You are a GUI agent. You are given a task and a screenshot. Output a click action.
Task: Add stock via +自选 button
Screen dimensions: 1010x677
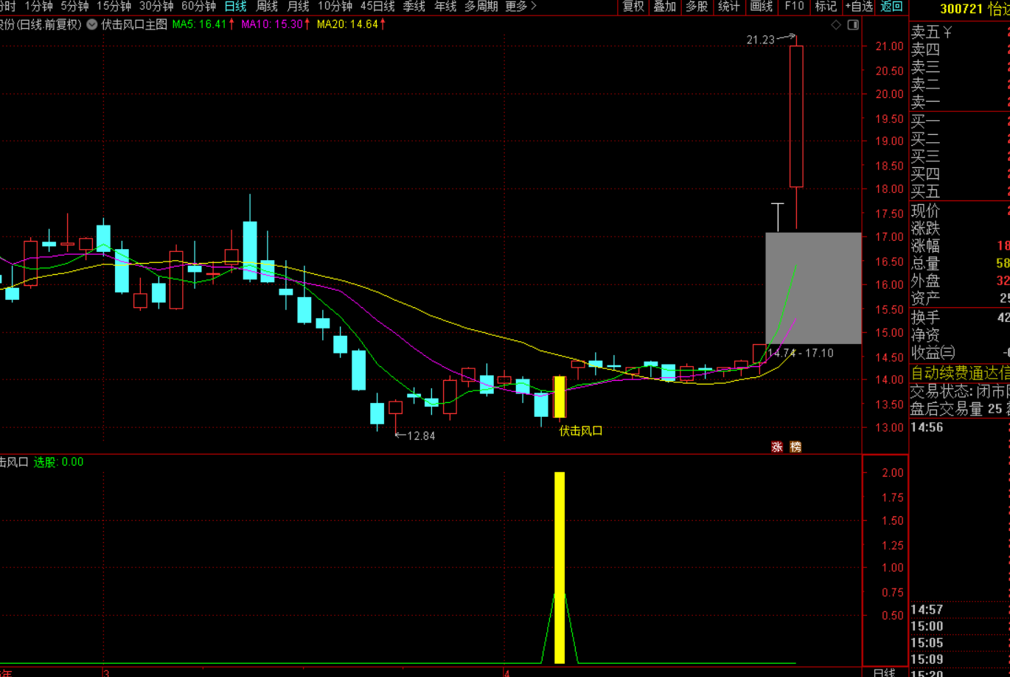[859, 7]
